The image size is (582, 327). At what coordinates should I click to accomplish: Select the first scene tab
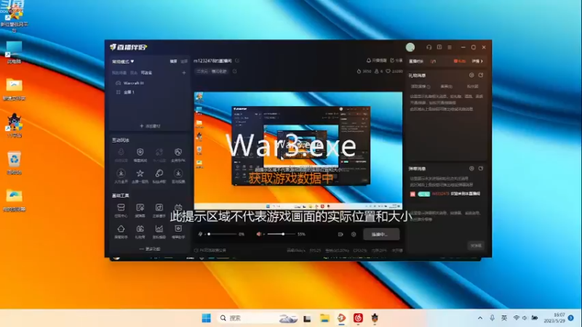click(x=119, y=73)
